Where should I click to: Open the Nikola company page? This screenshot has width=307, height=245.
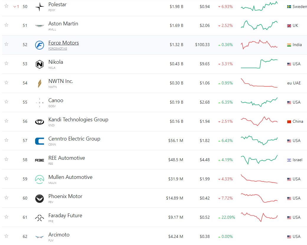(x=56, y=62)
